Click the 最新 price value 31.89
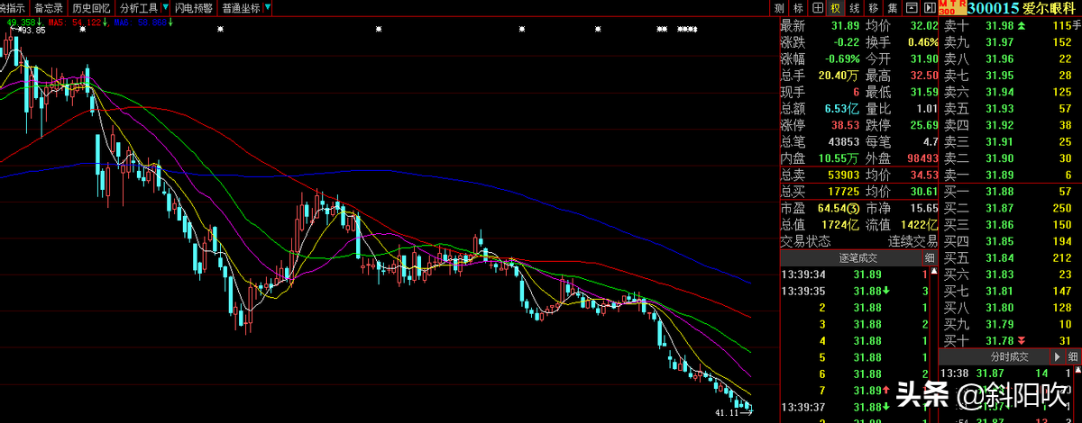Image resolution: width=1082 pixels, height=423 pixels. click(x=845, y=26)
